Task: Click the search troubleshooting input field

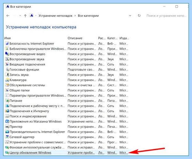Action: point(166,16)
